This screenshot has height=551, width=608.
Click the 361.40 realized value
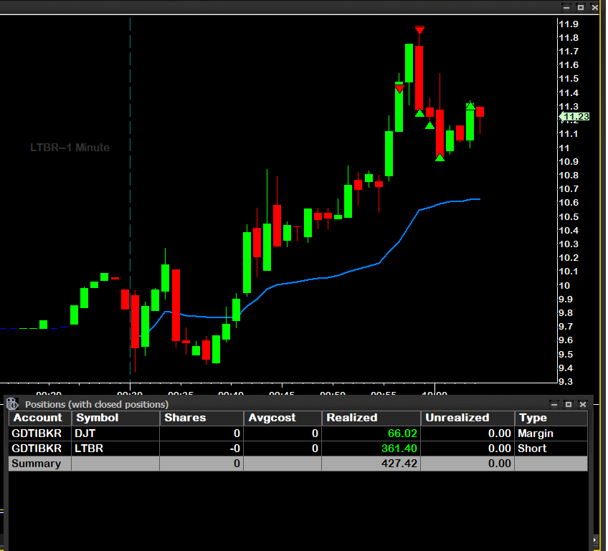399,449
